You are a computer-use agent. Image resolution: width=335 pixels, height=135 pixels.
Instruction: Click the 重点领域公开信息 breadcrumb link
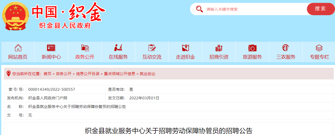click(x=120, y=74)
